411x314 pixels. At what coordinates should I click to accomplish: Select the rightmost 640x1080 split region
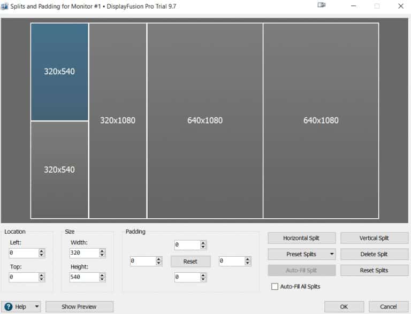click(321, 120)
